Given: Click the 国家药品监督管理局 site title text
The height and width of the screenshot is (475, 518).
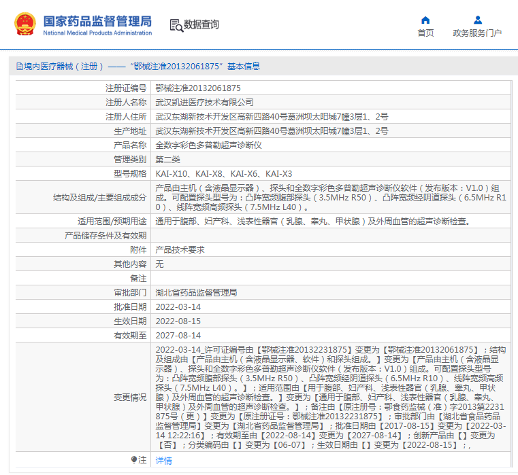Looking at the screenshot, I should pos(97,21).
